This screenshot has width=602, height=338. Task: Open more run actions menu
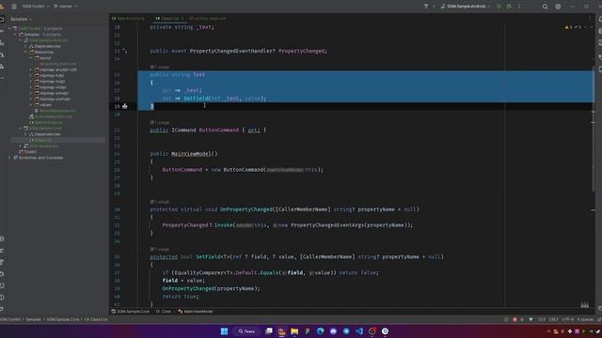tap(518, 7)
